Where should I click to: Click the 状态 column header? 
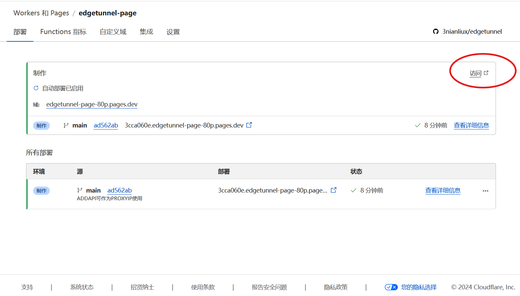point(356,172)
